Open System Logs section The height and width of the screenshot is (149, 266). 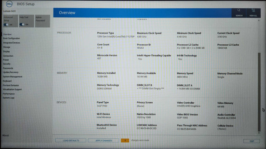(x=9, y=98)
